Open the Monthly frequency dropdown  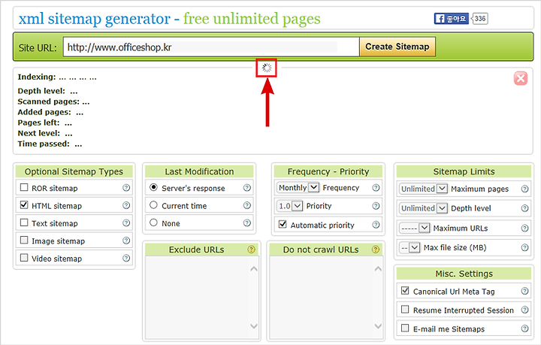[298, 187]
